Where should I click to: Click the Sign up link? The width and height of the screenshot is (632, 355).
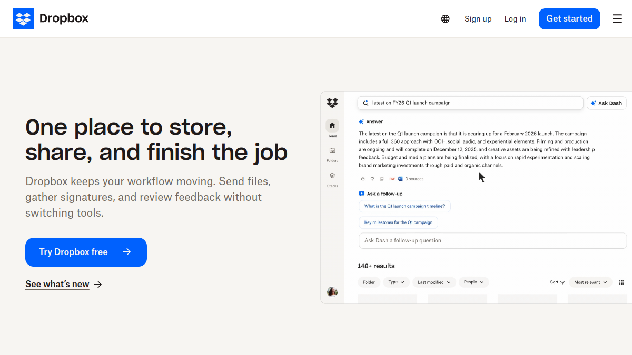click(478, 19)
